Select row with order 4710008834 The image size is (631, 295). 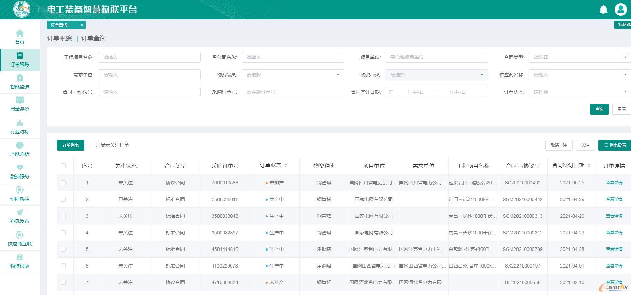pyautogui.click(x=63, y=282)
